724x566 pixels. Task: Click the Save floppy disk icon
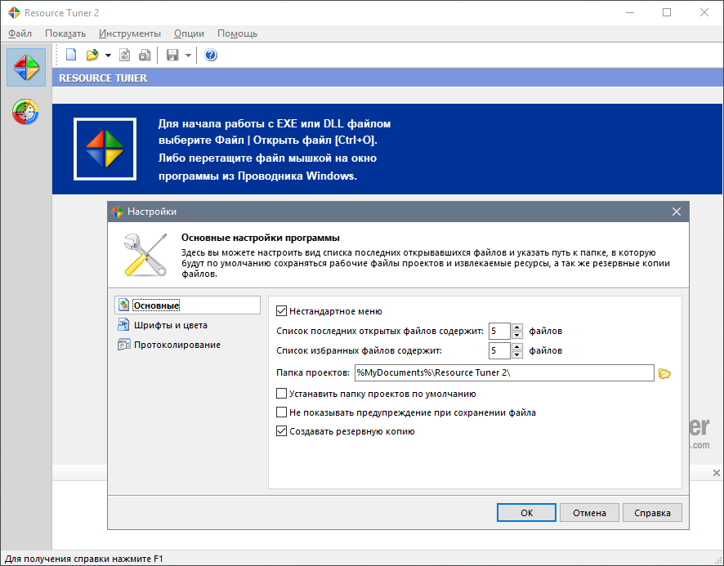[x=172, y=55]
